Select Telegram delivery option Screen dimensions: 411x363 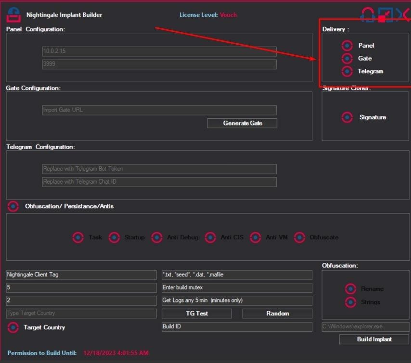[347, 71]
